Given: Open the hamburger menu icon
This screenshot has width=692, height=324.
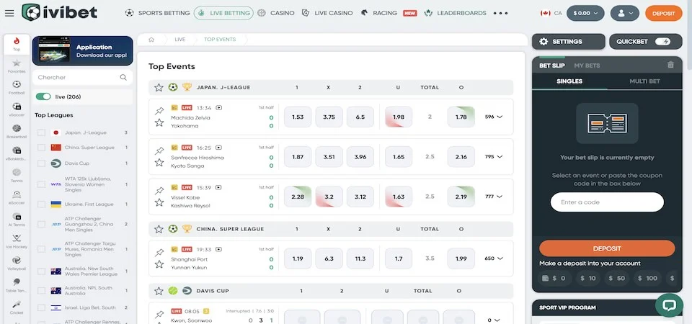Looking at the screenshot, I should pyautogui.click(x=9, y=13).
